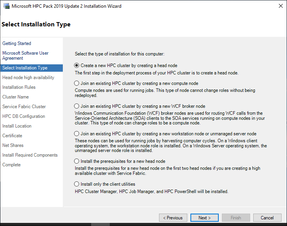Click the Service Fabric Cluster step

tap(24, 107)
